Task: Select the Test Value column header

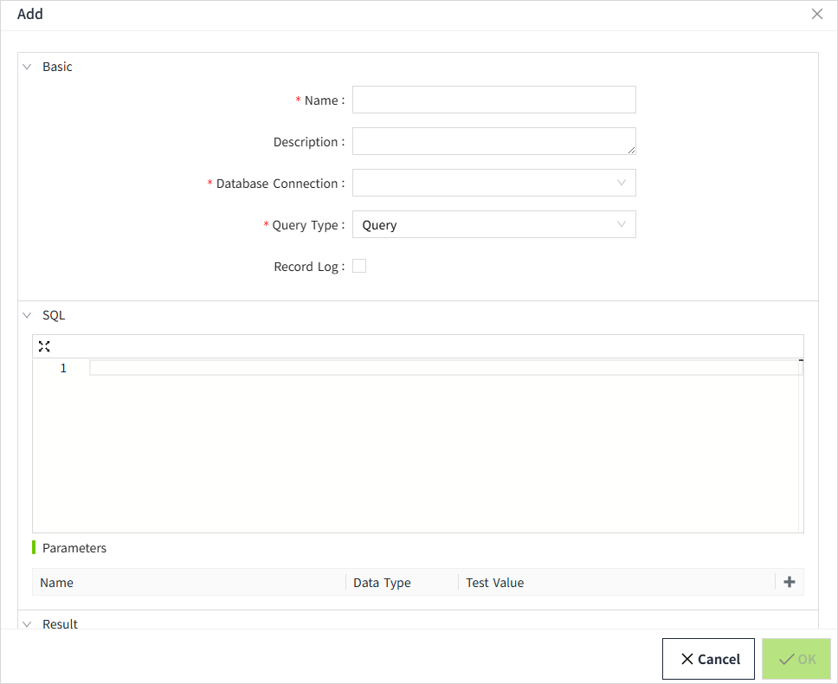Action: [x=494, y=583]
